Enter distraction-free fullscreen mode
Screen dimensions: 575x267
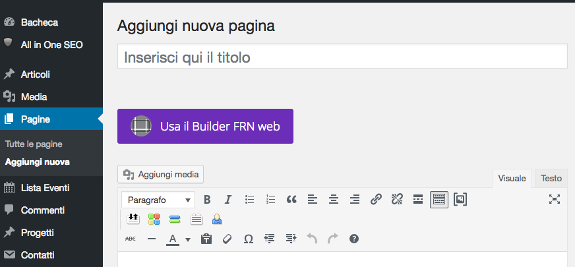tap(555, 200)
